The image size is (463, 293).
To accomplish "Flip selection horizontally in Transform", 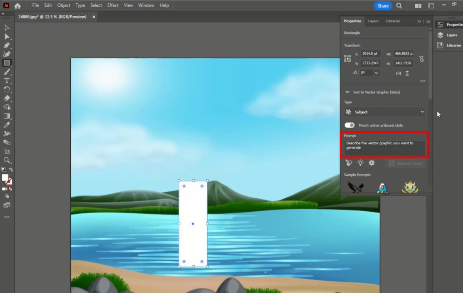I will [398, 73].
